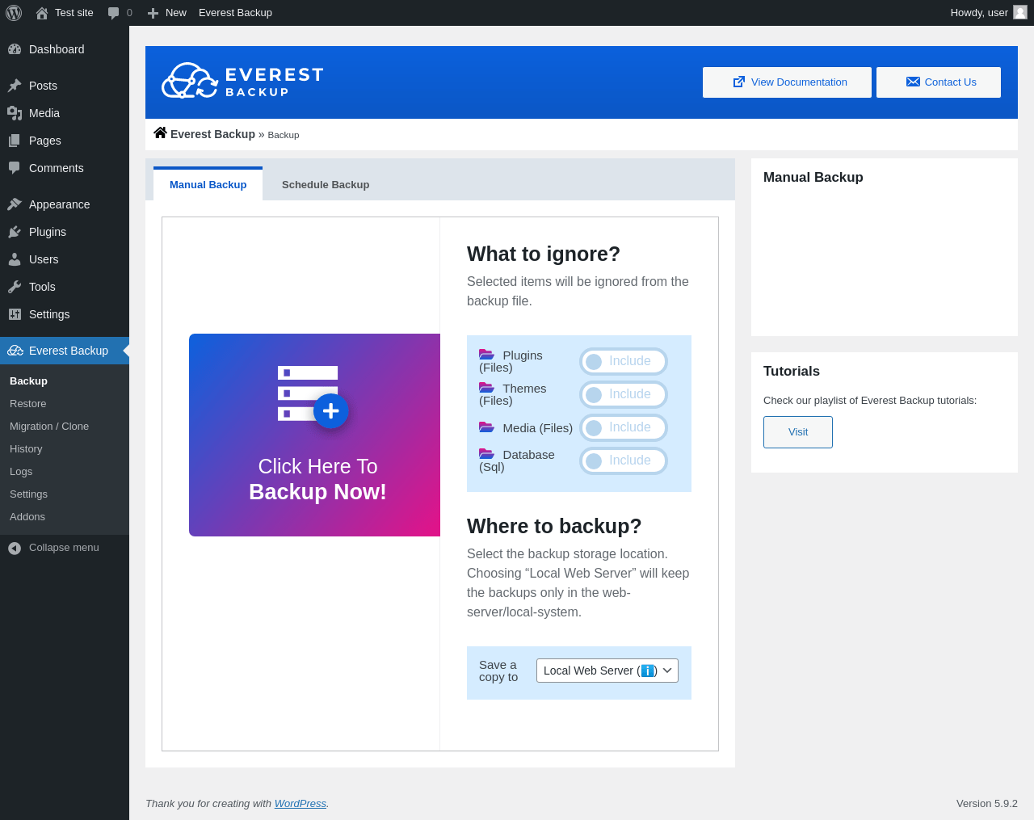
Task: Toggle Plugins (Files) Include switch
Action: [x=624, y=361]
